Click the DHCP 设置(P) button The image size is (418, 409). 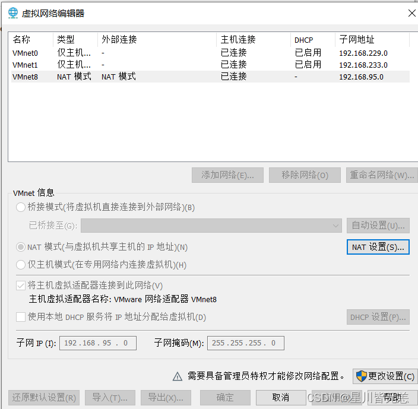378,317
